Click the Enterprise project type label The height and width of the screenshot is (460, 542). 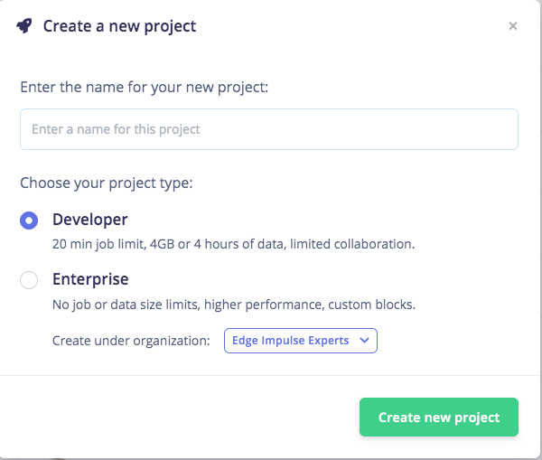pyautogui.click(x=90, y=279)
